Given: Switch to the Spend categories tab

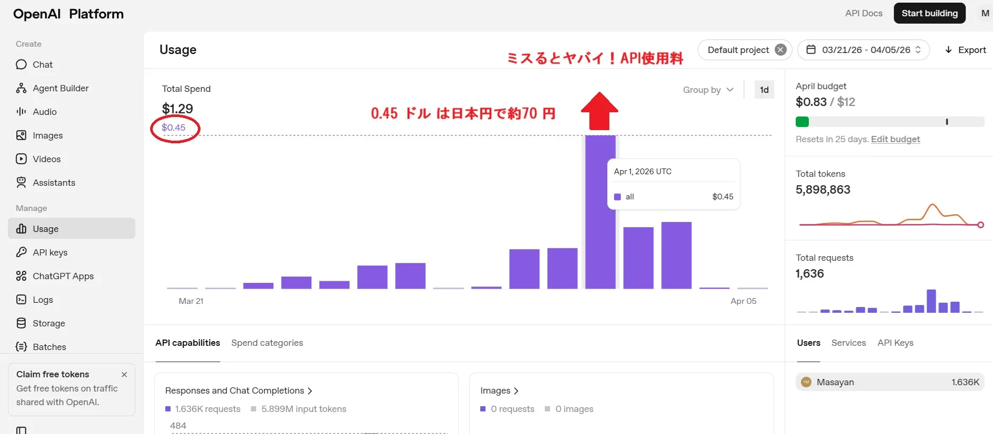Looking at the screenshot, I should (267, 343).
